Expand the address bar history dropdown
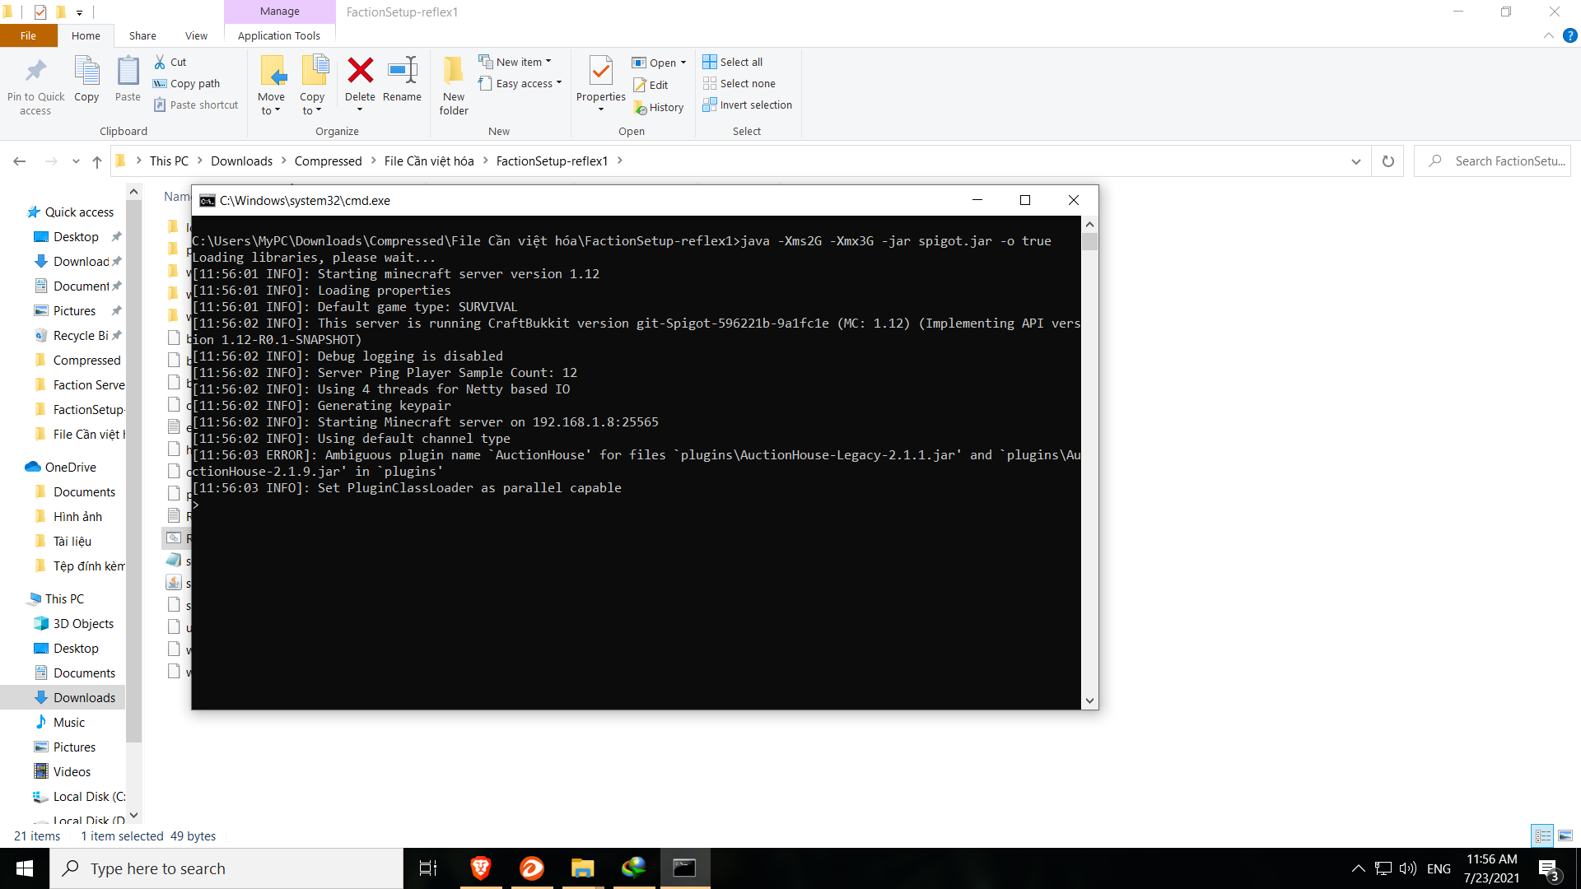The image size is (1581, 889). pos(1355,161)
